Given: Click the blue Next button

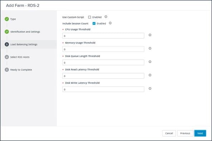Looking at the screenshot, I should 200,133.
